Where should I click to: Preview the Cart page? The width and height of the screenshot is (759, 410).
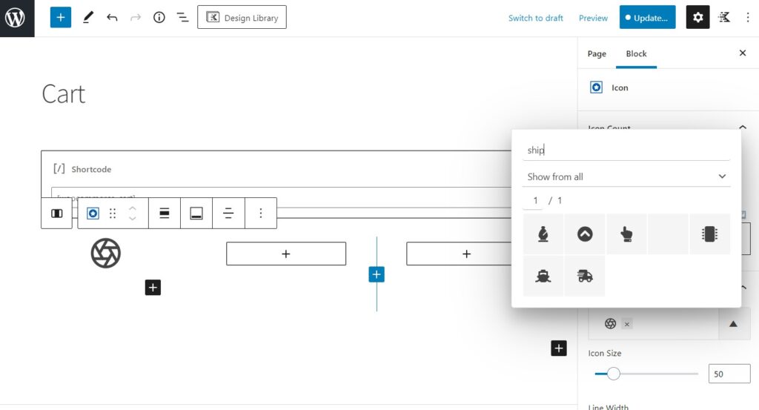point(593,18)
